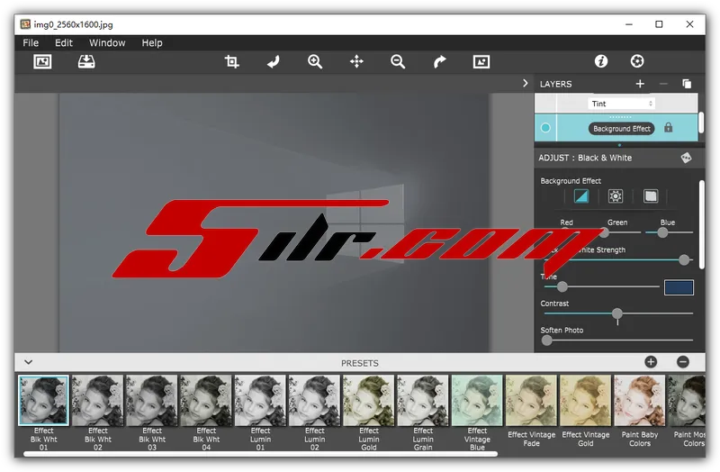The image size is (720, 472).
Task: Select the black and white effect mode icon
Action: pyautogui.click(x=581, y=196)
